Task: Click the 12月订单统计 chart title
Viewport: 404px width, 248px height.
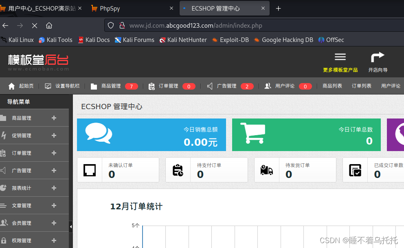Action: coord(136,206)
